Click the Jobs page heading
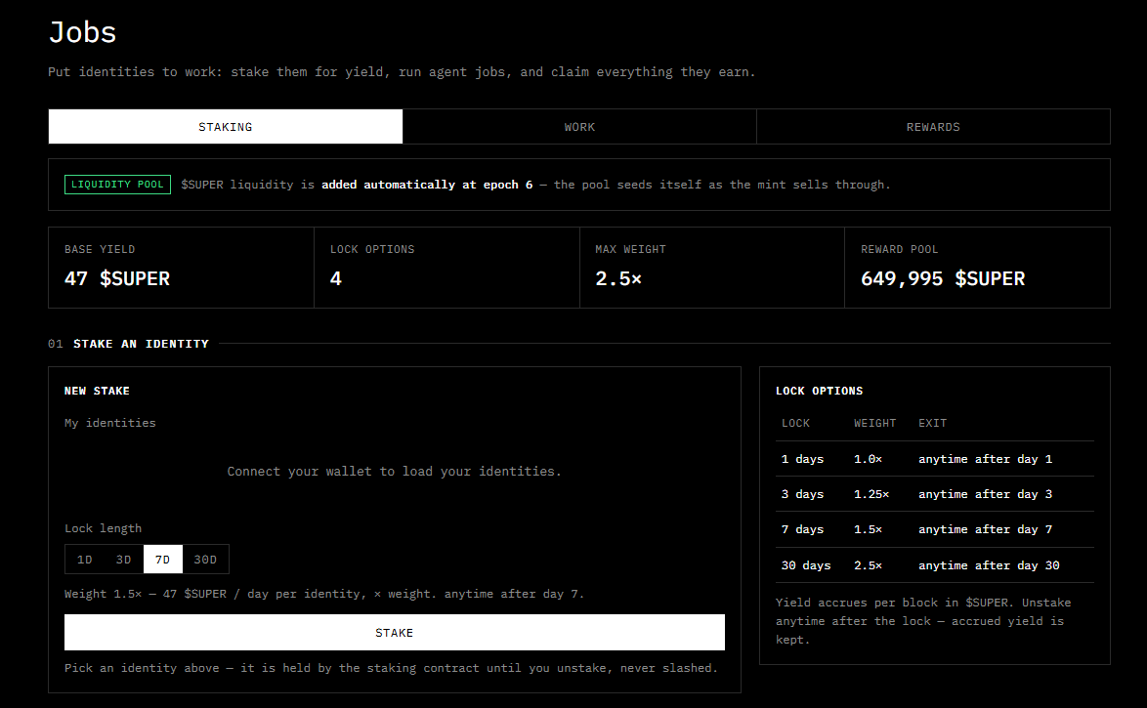This screenshot has height=708, width=1147. click(83, 33)
